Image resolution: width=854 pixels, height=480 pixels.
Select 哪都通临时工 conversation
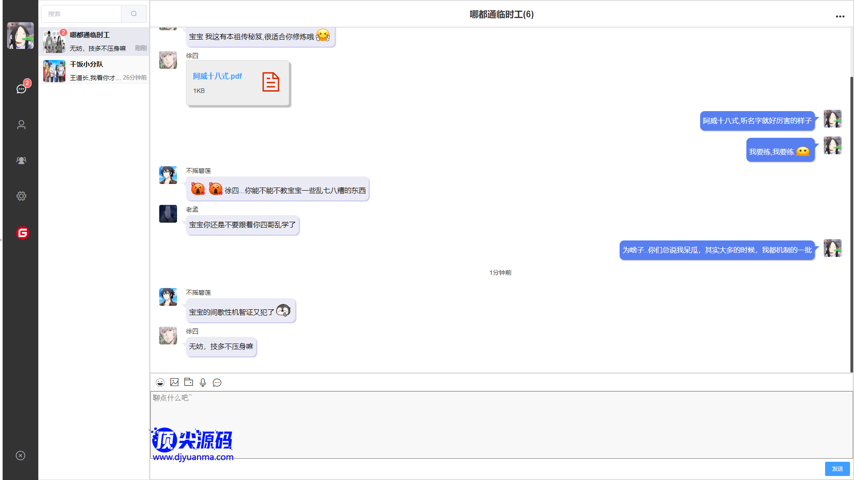coord(94,41)
